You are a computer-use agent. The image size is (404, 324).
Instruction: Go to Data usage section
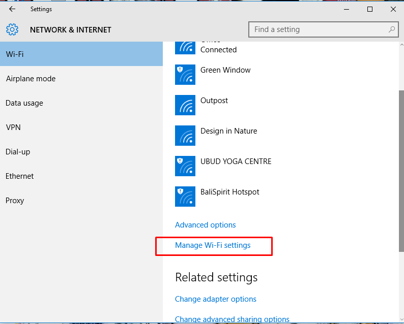tap(81, 103)
